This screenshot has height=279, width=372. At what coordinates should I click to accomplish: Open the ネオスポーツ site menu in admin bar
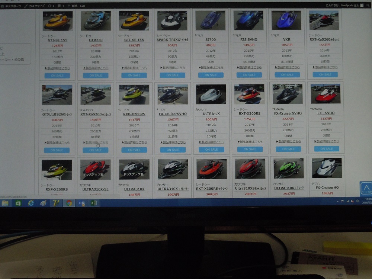[11, 6]
